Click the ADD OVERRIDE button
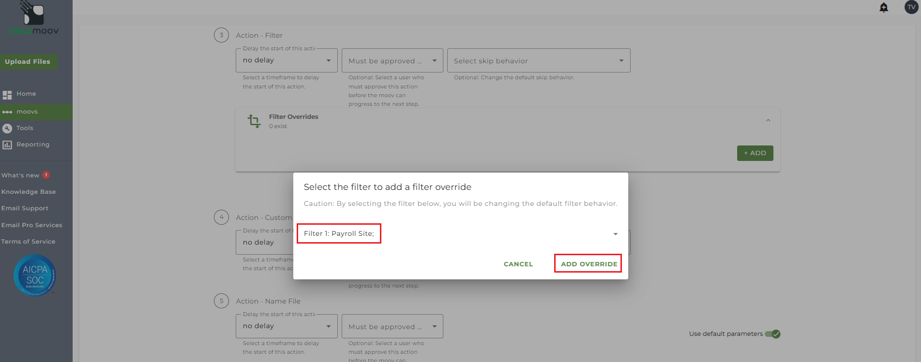 click(x=589, y=264)
